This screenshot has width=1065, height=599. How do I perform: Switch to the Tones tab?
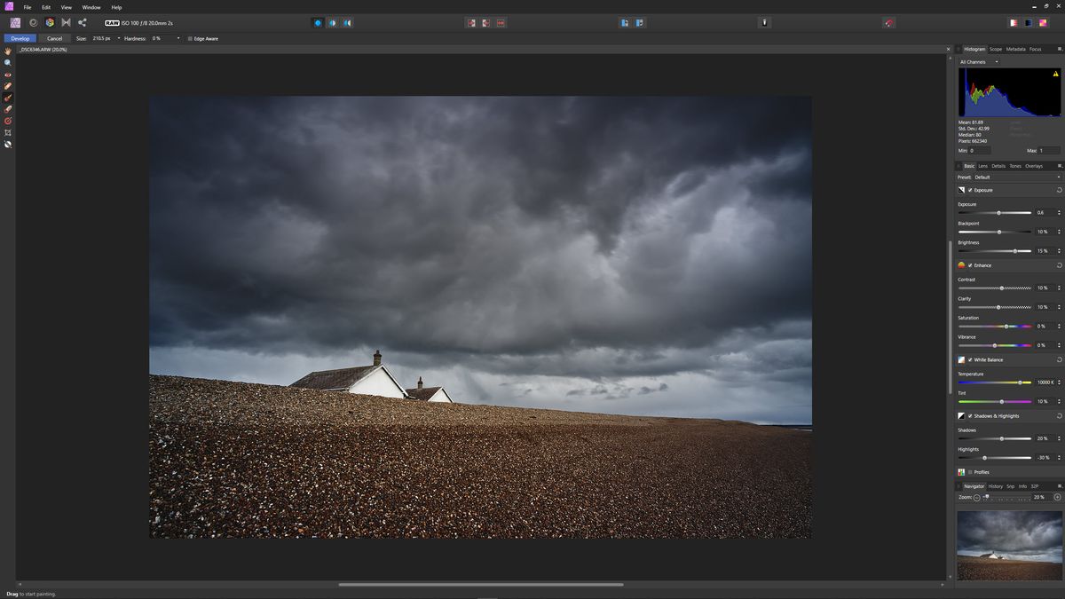click(x=1014, y=165)
